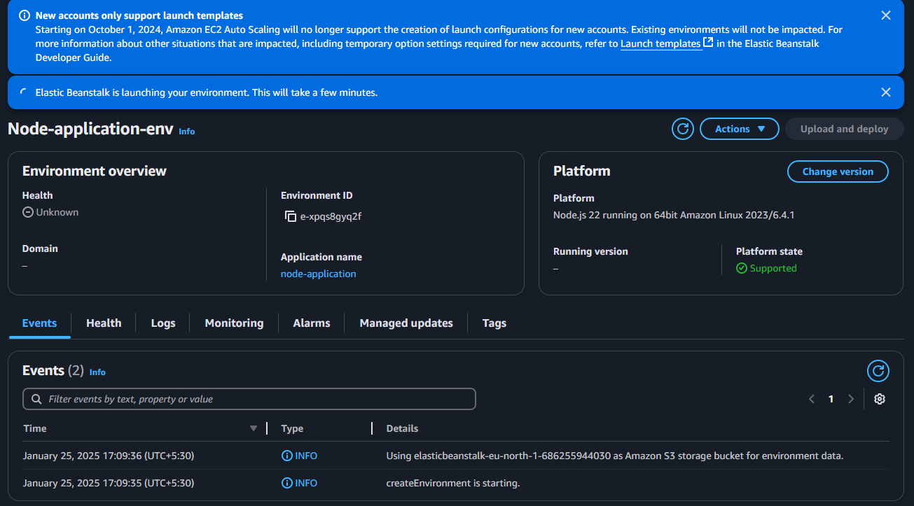Click the Node.js 22 platform description text

674,215
